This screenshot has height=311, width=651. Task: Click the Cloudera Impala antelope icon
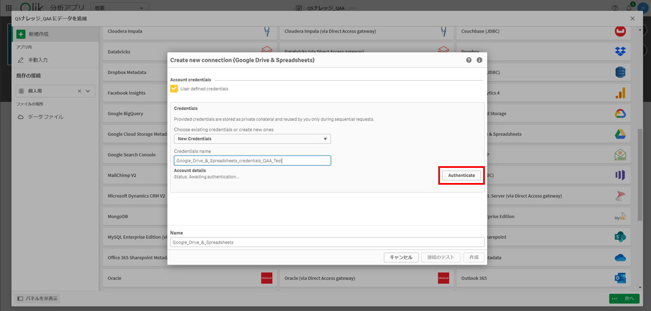(268, 31)
